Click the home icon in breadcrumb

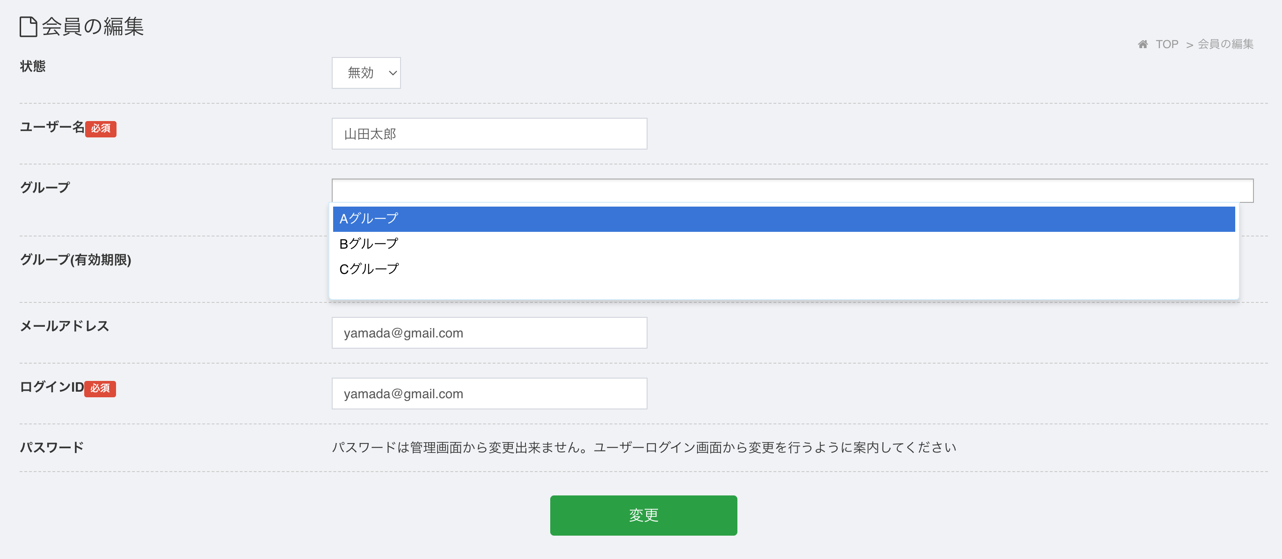(1143, 44)
